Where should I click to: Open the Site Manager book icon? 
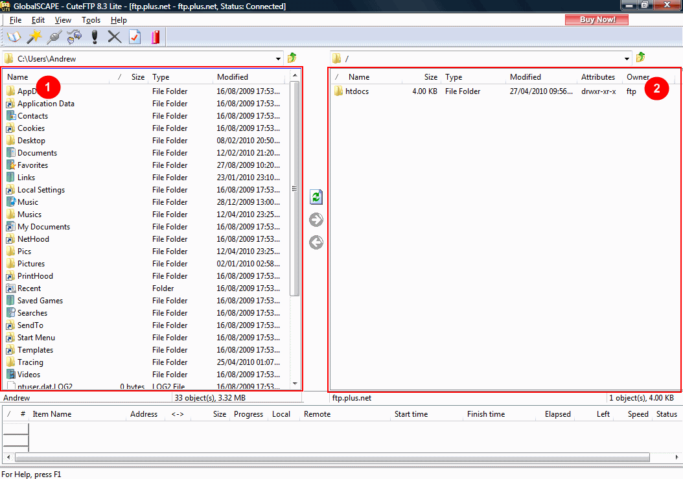pos(14,37)
